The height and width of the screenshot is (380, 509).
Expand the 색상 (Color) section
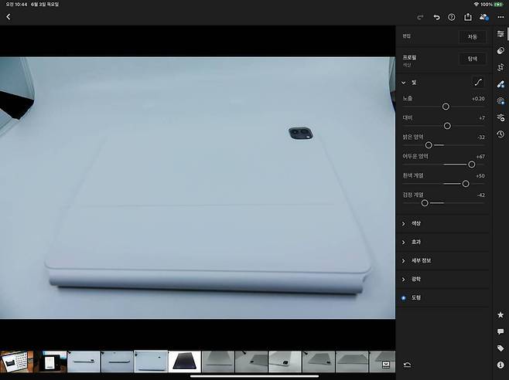pyautogui.click(x=416, y=223)
